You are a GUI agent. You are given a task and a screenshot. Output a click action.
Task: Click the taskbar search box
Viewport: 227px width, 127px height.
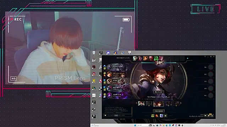click(142, 125)
